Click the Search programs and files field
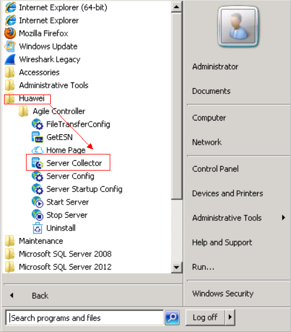Screen dimensions: 291x332 85,318
